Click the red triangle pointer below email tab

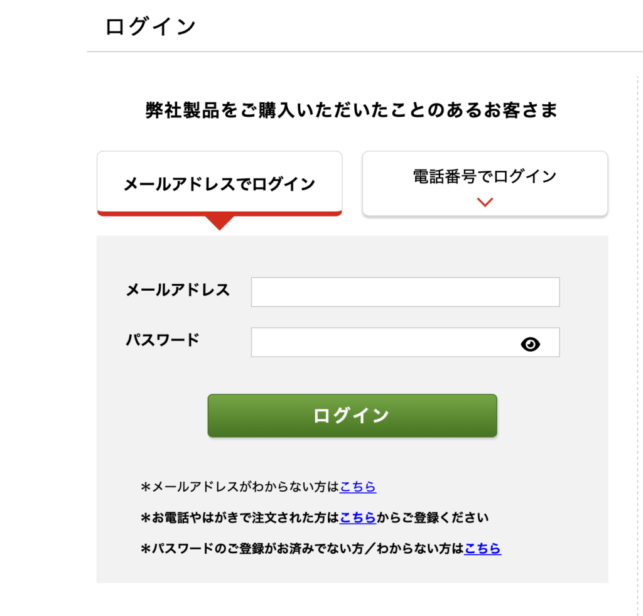(x=219, y=223)
